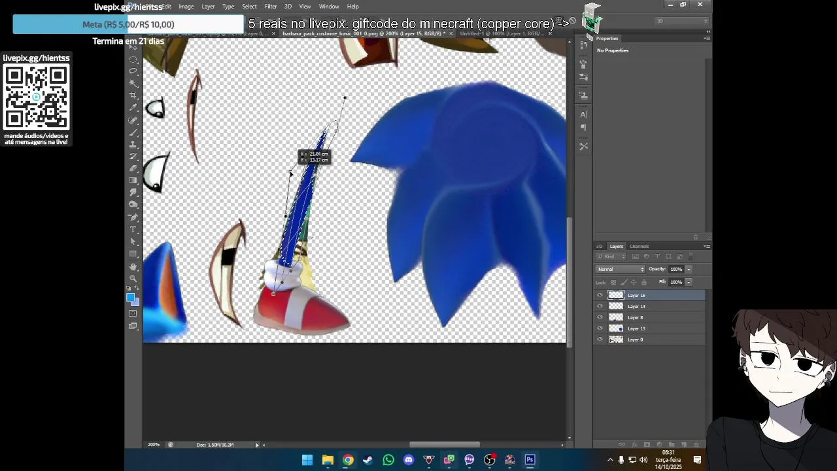Screen dimensions: 837x471
Task: Select the Zoom tool
Action: tap(133, 278)
